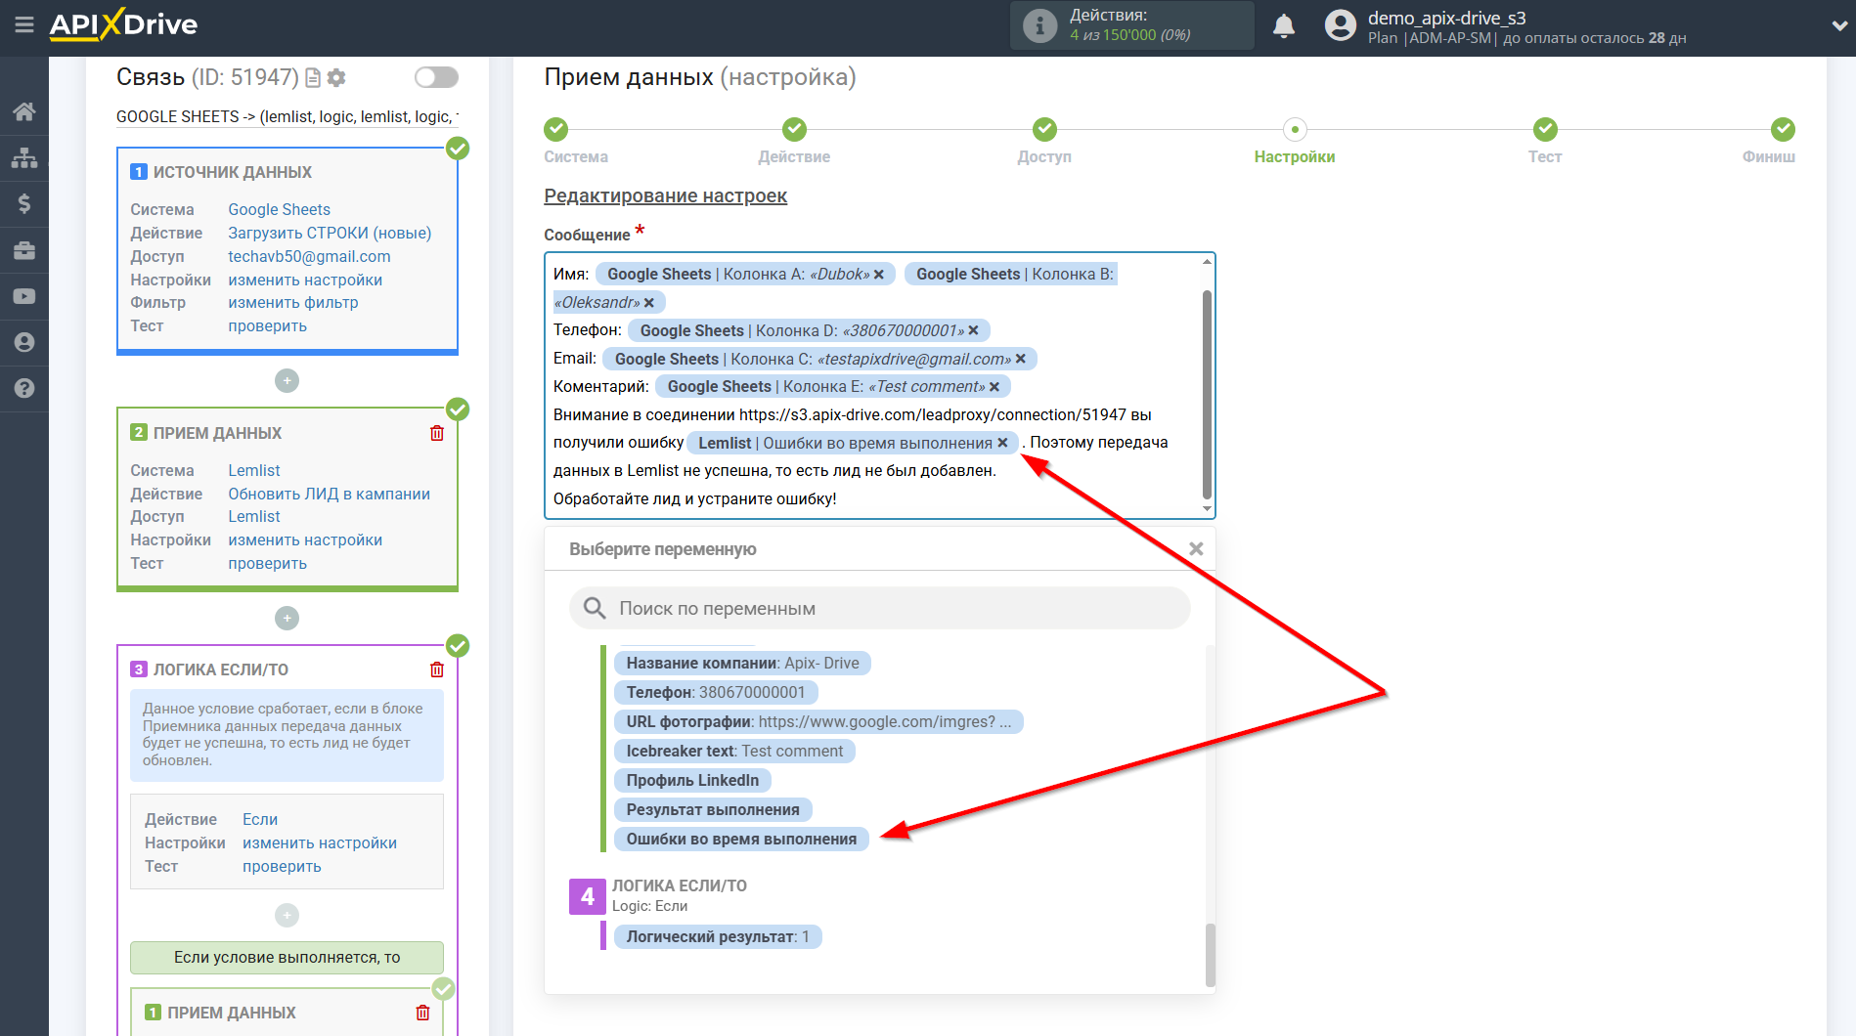Delete the nested data receive block

[422, 1013]
